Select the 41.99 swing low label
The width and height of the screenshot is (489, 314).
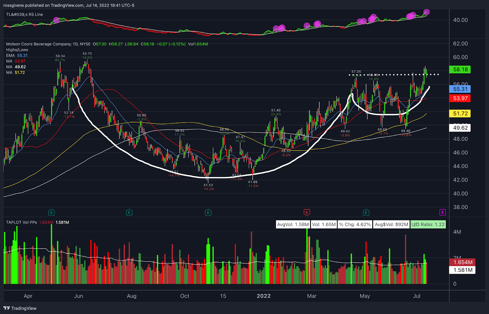[x=253, y=182]
